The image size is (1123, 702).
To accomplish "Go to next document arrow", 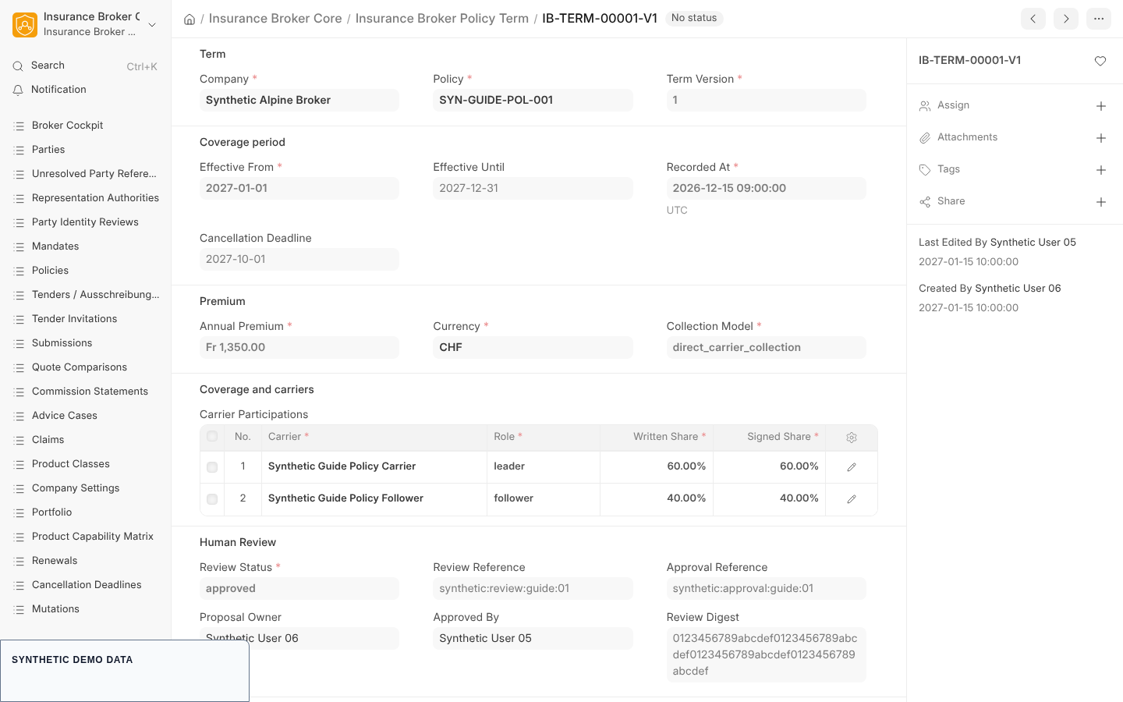I will click(1066, 19).
